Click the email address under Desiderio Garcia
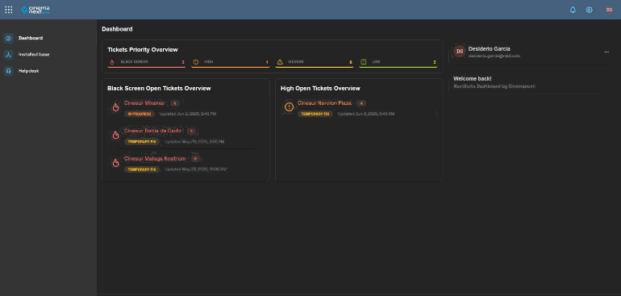This screenshot has width=621, height=296. click(494, 56)
